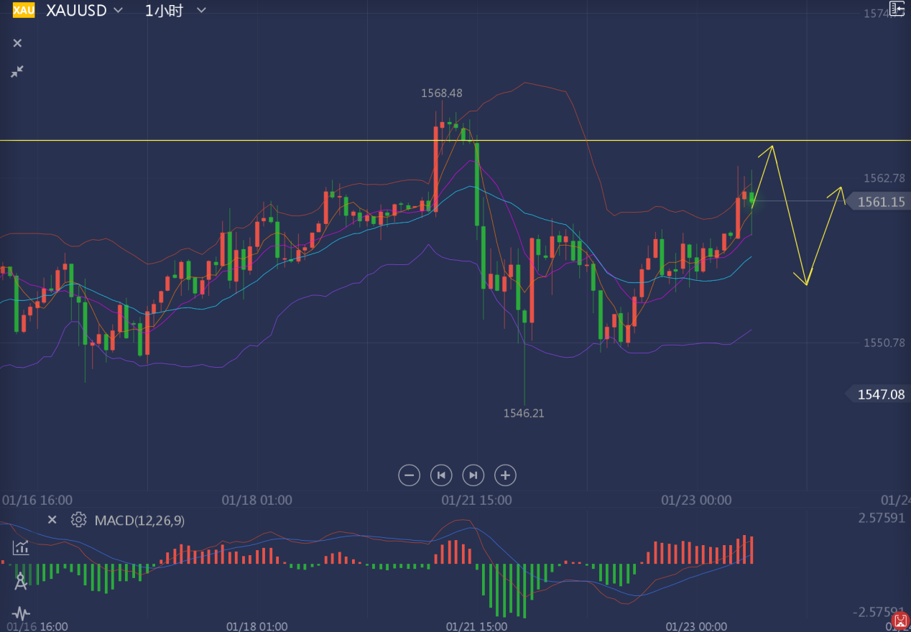Select the drawing compass tool icon

[x=21, y=581]
